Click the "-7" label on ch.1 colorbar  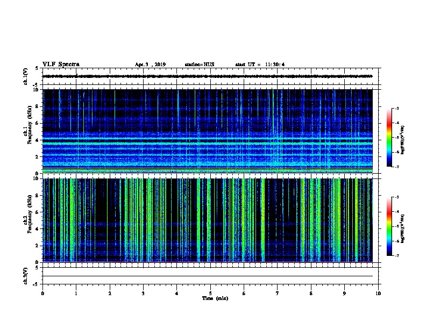(396, 167)
